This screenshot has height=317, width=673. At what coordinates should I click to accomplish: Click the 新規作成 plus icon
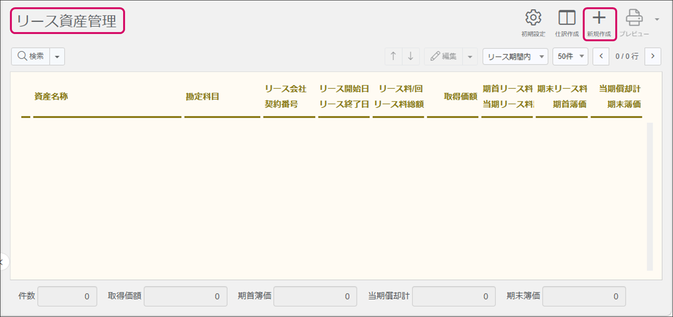click(599, 18)
